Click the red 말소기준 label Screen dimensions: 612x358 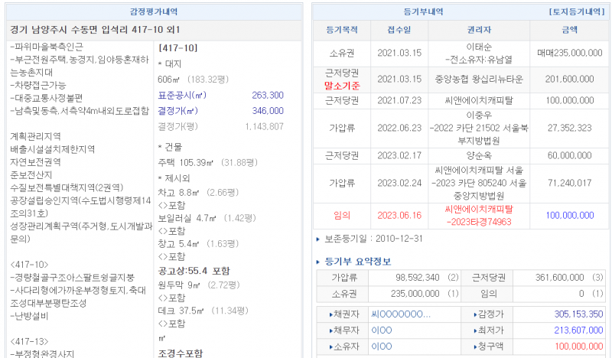(342, 86)
